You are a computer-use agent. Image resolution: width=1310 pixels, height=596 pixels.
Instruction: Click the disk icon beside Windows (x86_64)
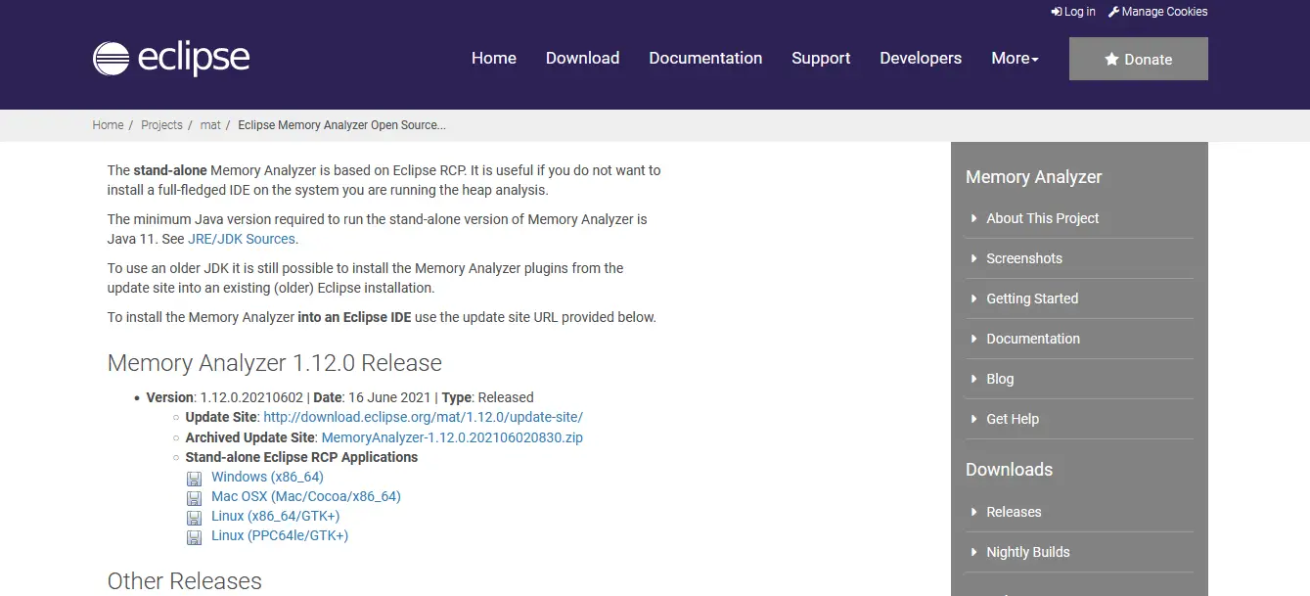(194, 479)
